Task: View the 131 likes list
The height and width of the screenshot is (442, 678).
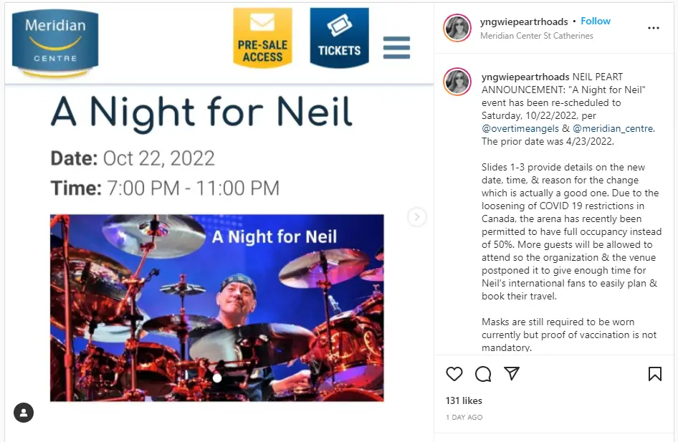Action: (x=464, y=400)
